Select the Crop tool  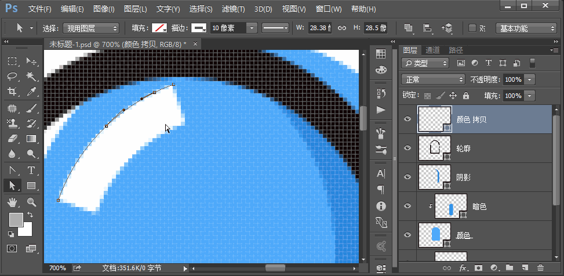point(12,92)
